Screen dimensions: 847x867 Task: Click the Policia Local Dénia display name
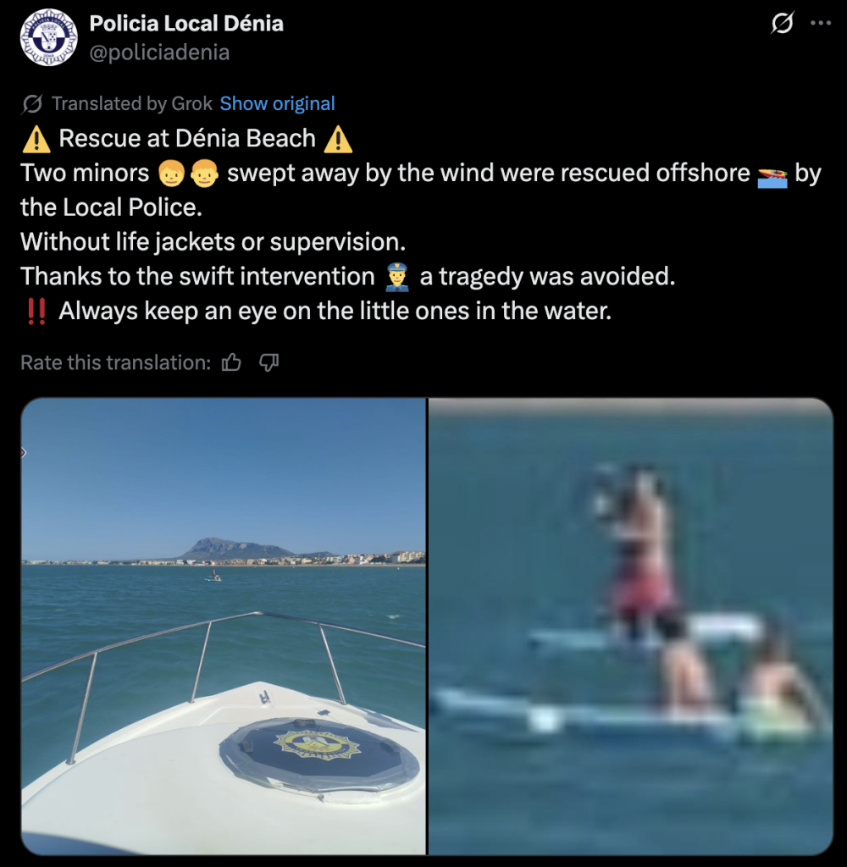(x=186, y=24)
